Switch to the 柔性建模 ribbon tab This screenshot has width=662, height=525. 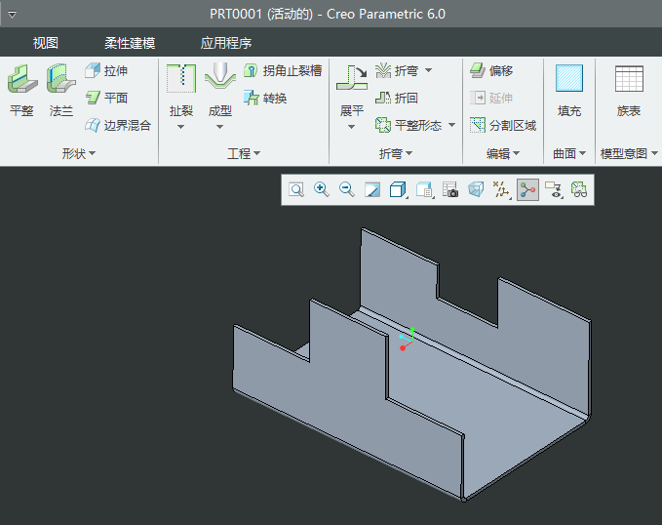pos(130,43)
